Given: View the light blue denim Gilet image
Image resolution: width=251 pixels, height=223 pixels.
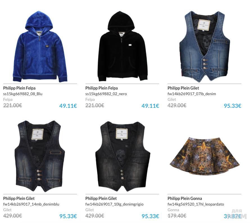Looking at the screenshot, I should 205,46.
